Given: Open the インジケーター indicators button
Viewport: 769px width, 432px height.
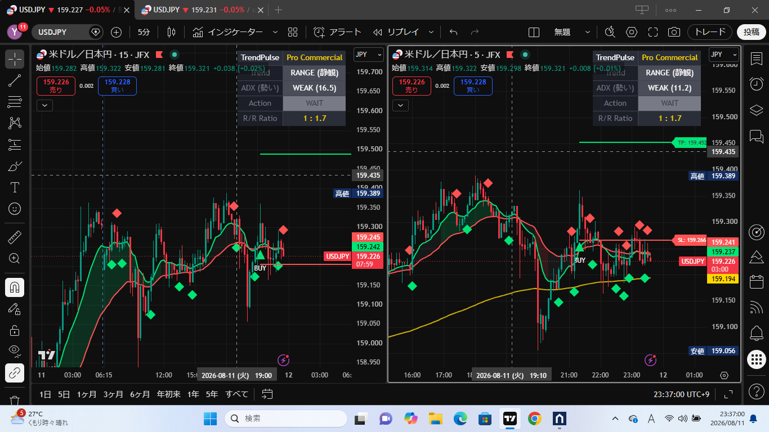Looking at the screenshot, I should [x=227, y=32].
